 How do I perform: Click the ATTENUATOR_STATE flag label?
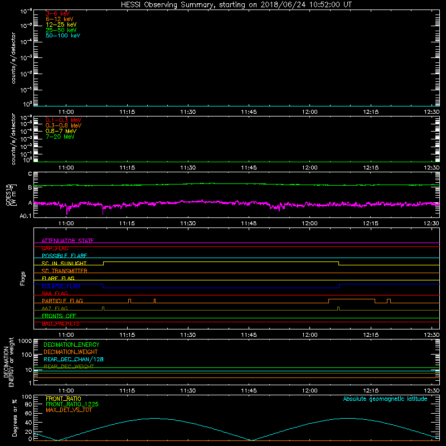pos(67,241)
